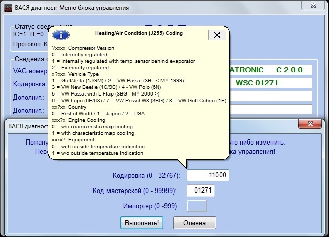329x237 pixels.
Task: Click the 'Протокол' status line
Action: pos(31,44)
